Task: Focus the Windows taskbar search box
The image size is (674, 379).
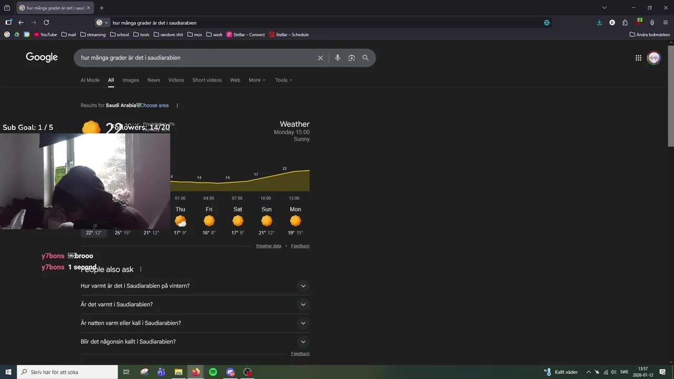Action: [67, 372]
